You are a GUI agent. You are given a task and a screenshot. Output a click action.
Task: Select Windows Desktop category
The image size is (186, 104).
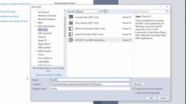[x=46, y=19]
